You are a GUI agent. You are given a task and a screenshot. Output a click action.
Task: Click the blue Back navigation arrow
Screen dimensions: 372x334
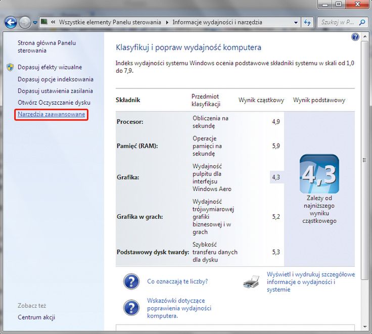pos(11,23)
